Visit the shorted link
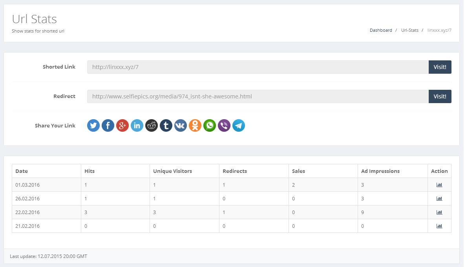Viewport: 466px width, 267px height. (x=440, y=67)
